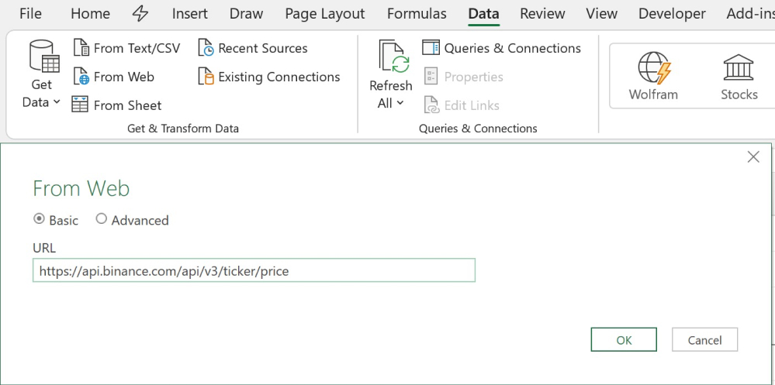Open Recent Sources
Viewport: 775px width, 385px height.
click(253, 48)
